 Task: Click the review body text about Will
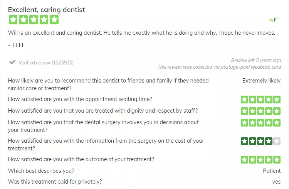pos(141,33)
